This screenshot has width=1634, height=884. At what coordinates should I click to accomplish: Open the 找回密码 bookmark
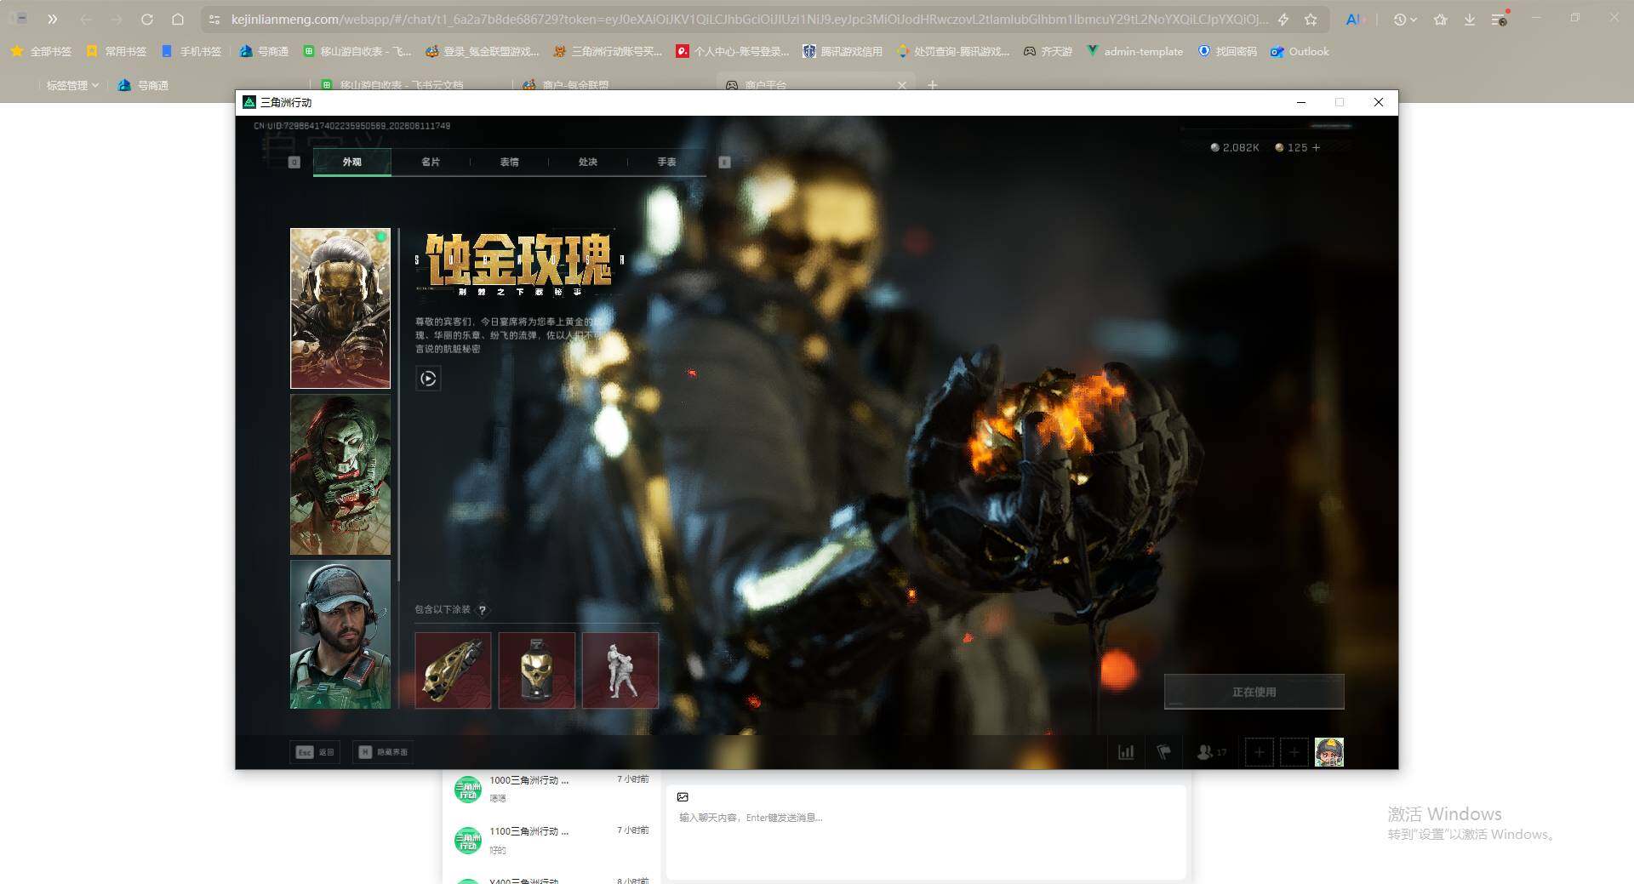[1227, 52]
